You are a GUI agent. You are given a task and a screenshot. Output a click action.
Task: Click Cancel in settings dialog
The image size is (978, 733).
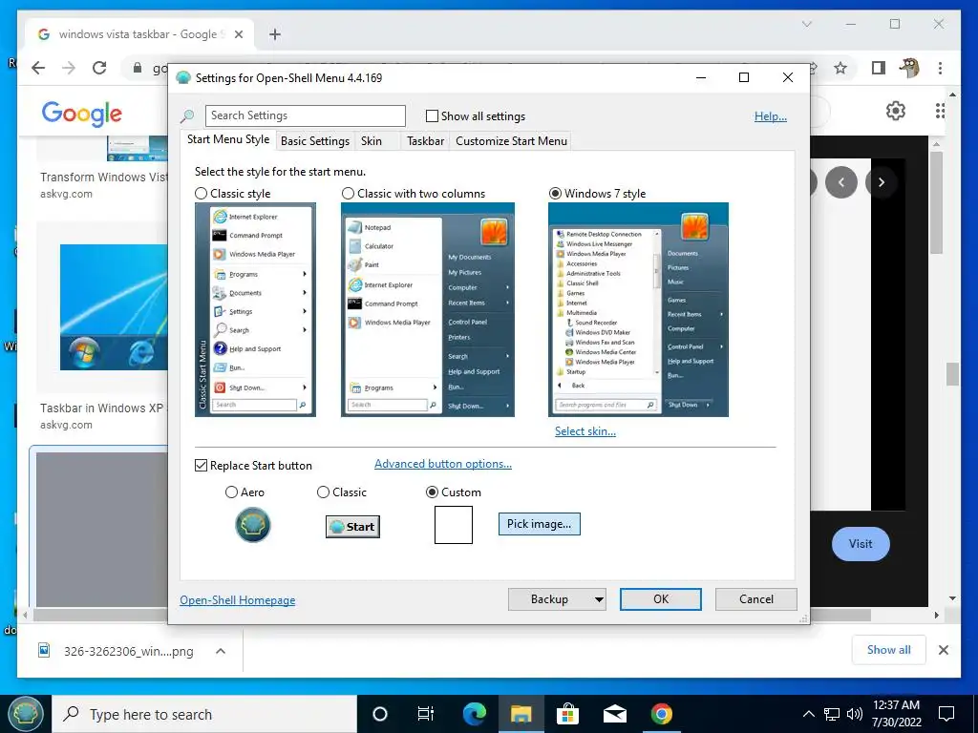pyautogui.click(x=756, y=599)
